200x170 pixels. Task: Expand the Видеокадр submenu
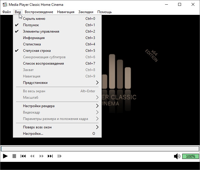57,112
